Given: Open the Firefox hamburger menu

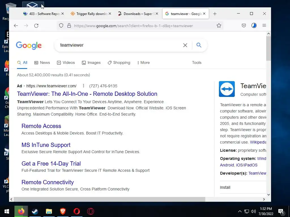Looking at the screenshot, I should (x=264, y=26).
